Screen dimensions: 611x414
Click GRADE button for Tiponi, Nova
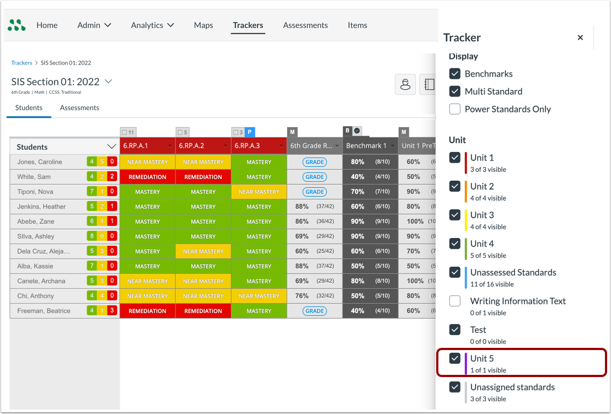coord(314,192)
